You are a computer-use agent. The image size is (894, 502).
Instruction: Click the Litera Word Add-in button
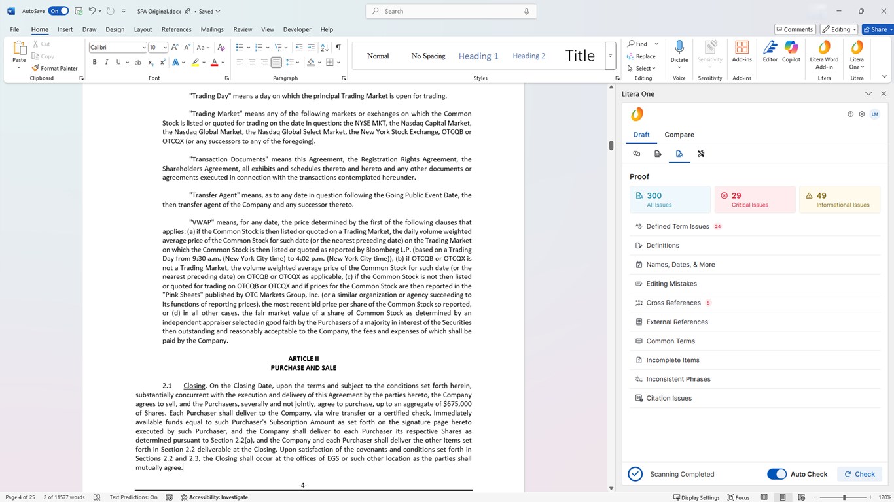coord(824,54)
